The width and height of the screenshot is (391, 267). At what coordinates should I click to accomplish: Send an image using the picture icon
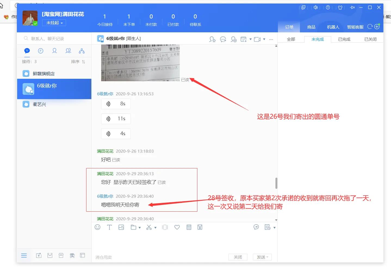coord(121,227)
